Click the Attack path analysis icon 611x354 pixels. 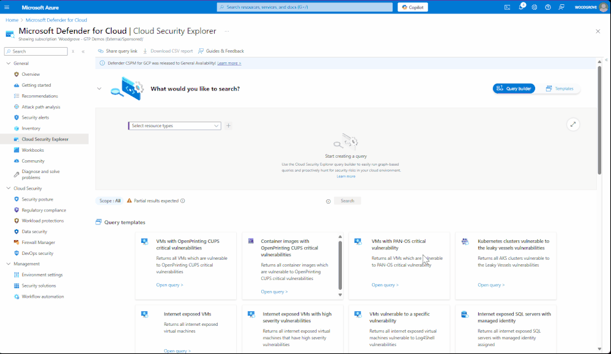tap(17, 107)
